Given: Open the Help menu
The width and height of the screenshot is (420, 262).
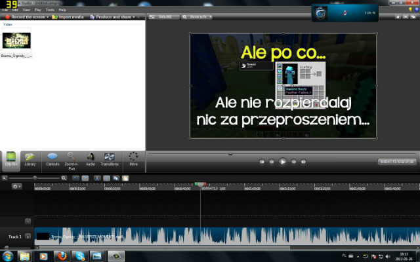Looking at the screenshot, I should pyautogui.click(x=62, y=10).
